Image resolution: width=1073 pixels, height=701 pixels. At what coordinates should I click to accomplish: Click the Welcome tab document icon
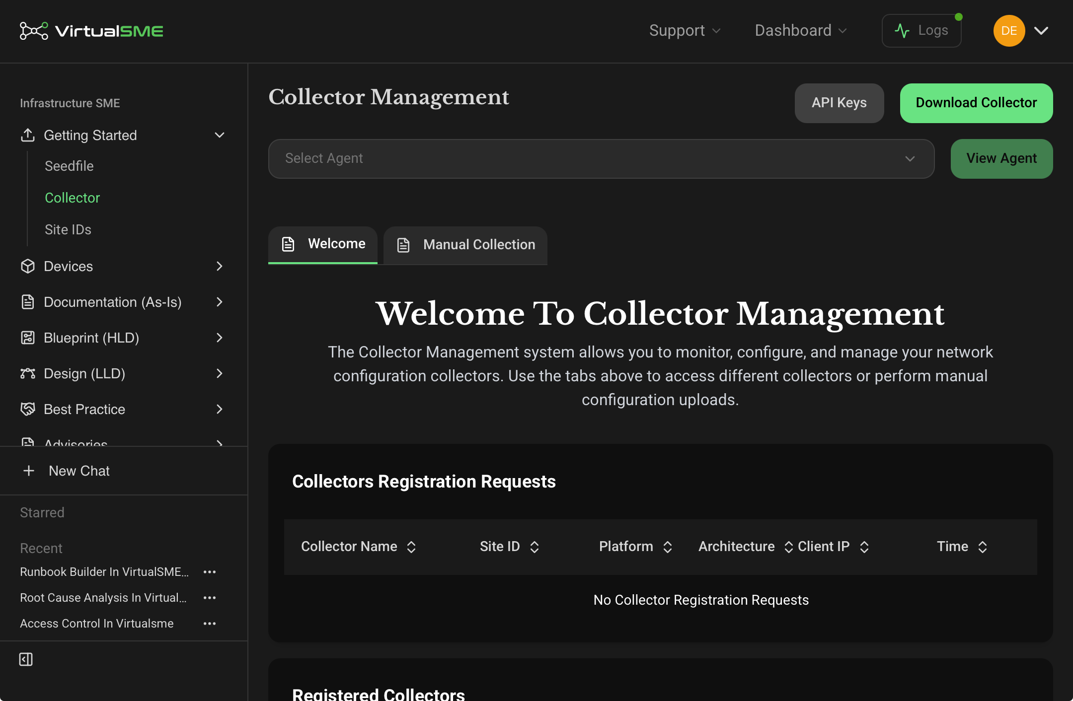[x=288, y=244]
